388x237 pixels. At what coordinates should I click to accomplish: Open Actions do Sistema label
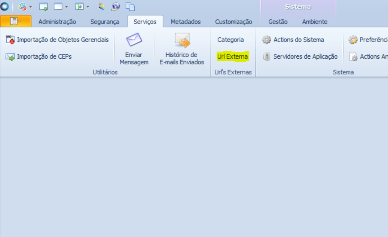pos(299,40)
